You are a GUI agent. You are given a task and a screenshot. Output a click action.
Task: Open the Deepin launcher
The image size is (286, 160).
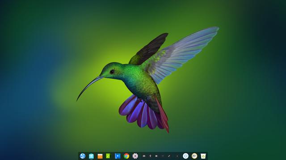82,156
